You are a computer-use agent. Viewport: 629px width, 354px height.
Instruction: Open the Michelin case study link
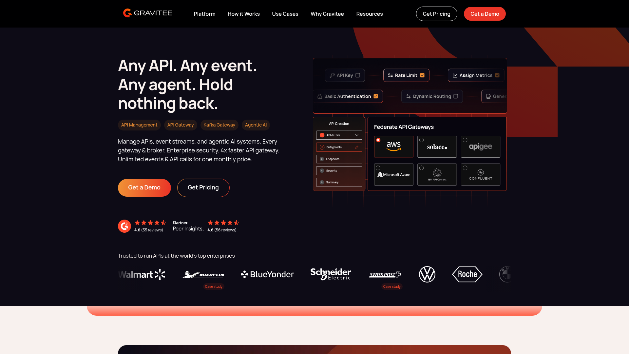[214, 286]
